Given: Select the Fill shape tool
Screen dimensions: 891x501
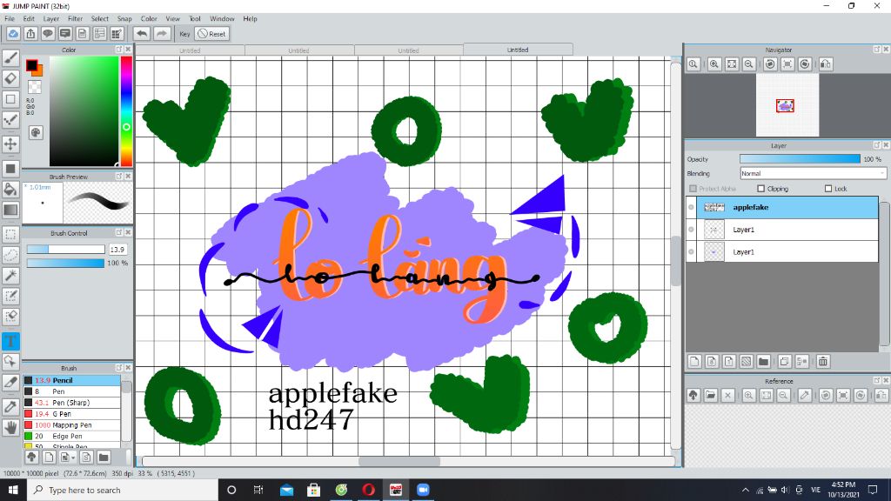Looking at the screenshot, I should pos(10,168).
